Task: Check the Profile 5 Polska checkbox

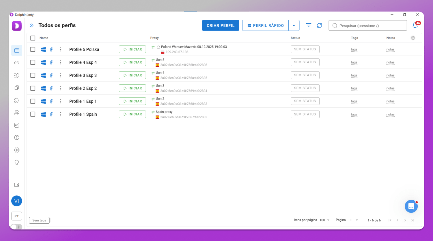Action: tap(33, 49)
